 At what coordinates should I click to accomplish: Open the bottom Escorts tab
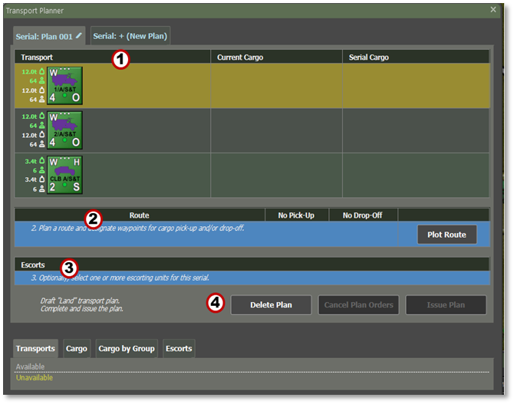(x=179, y=349)
